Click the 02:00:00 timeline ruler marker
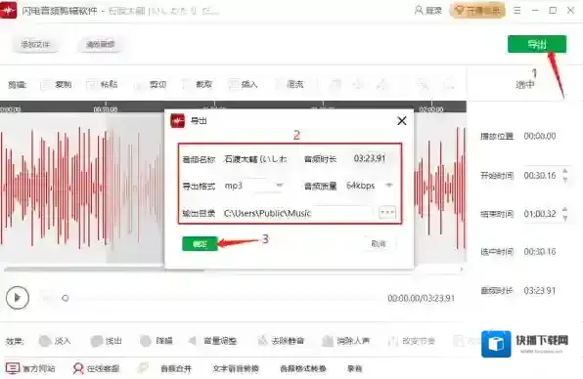This screenshot has width=583, height=379. pyautogui.click(x=431, y=109)
